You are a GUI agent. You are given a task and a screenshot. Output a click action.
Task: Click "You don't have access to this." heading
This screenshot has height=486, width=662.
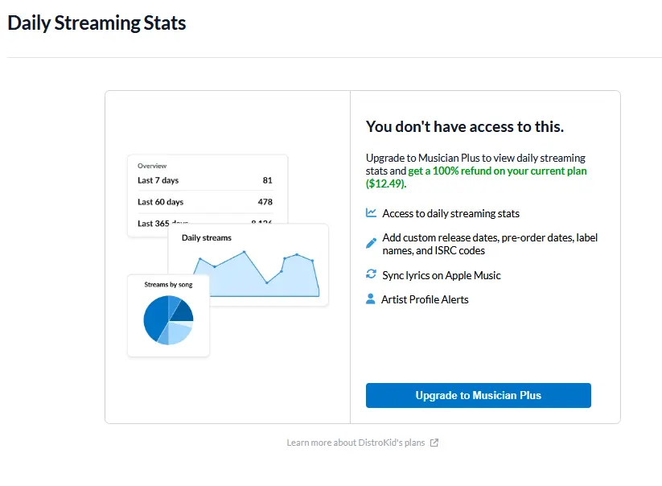465,126
